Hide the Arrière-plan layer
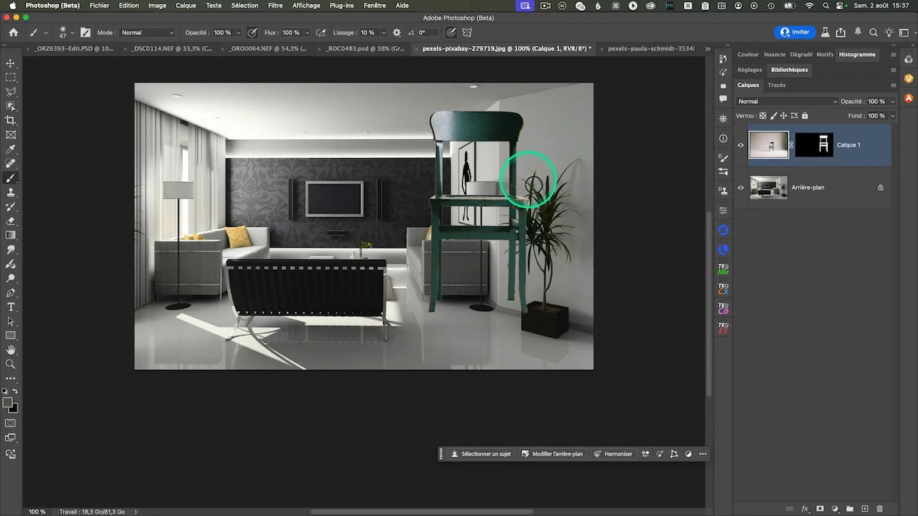918x516 pixels. (741, 187)
